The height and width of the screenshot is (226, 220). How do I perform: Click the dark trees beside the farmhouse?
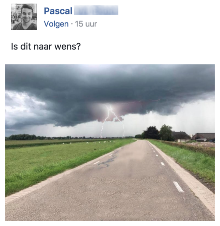point(157,132)
